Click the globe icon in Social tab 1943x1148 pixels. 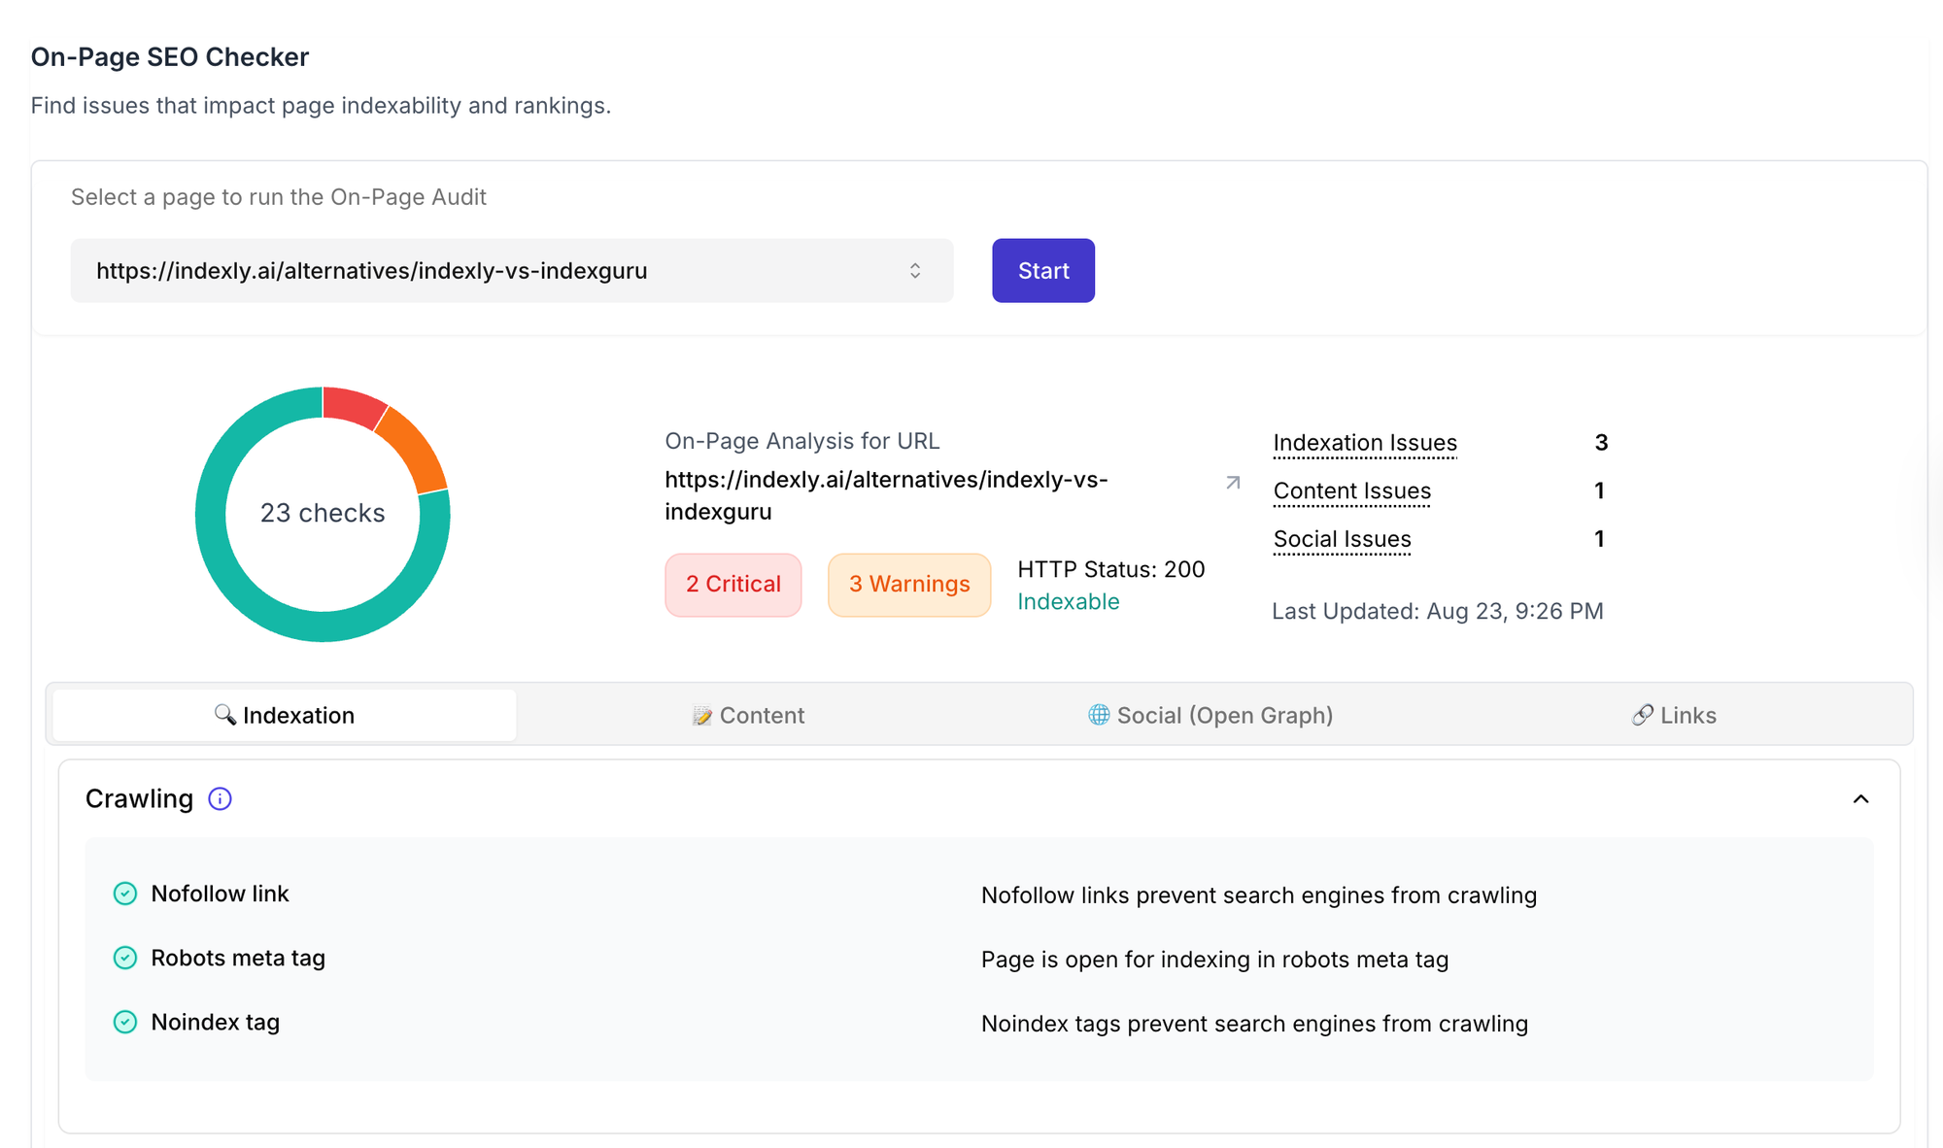point(1099,715)
